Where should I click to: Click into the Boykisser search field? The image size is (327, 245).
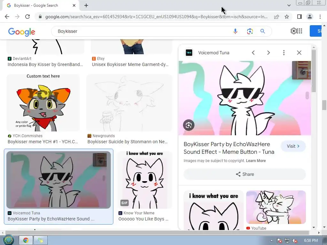[x=142, y=31]
